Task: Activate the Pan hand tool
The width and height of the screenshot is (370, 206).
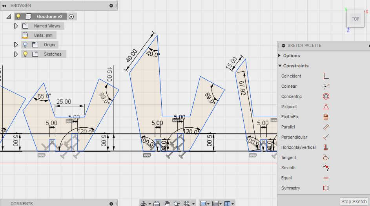Action: pos(167,203)
